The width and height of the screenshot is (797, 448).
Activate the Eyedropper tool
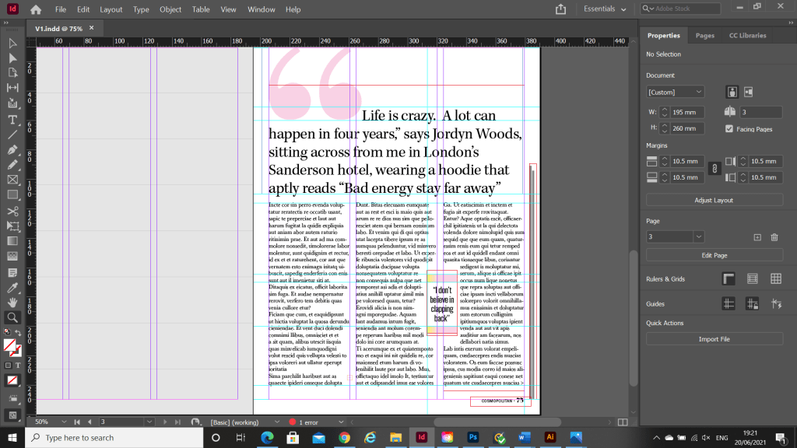[x=12, y=286]
